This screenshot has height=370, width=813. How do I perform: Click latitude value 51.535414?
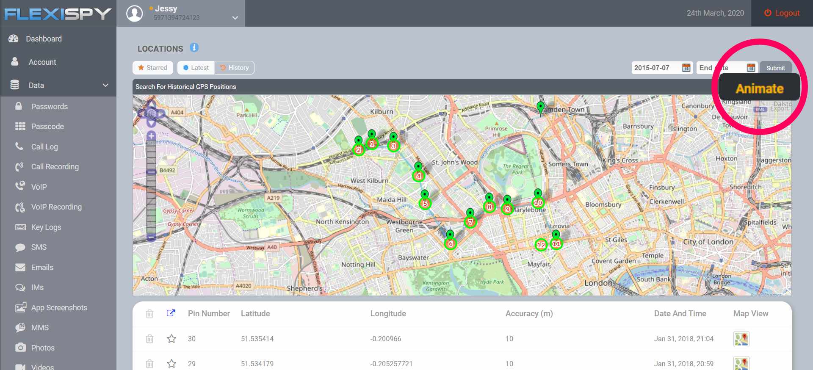click(257, 339)
